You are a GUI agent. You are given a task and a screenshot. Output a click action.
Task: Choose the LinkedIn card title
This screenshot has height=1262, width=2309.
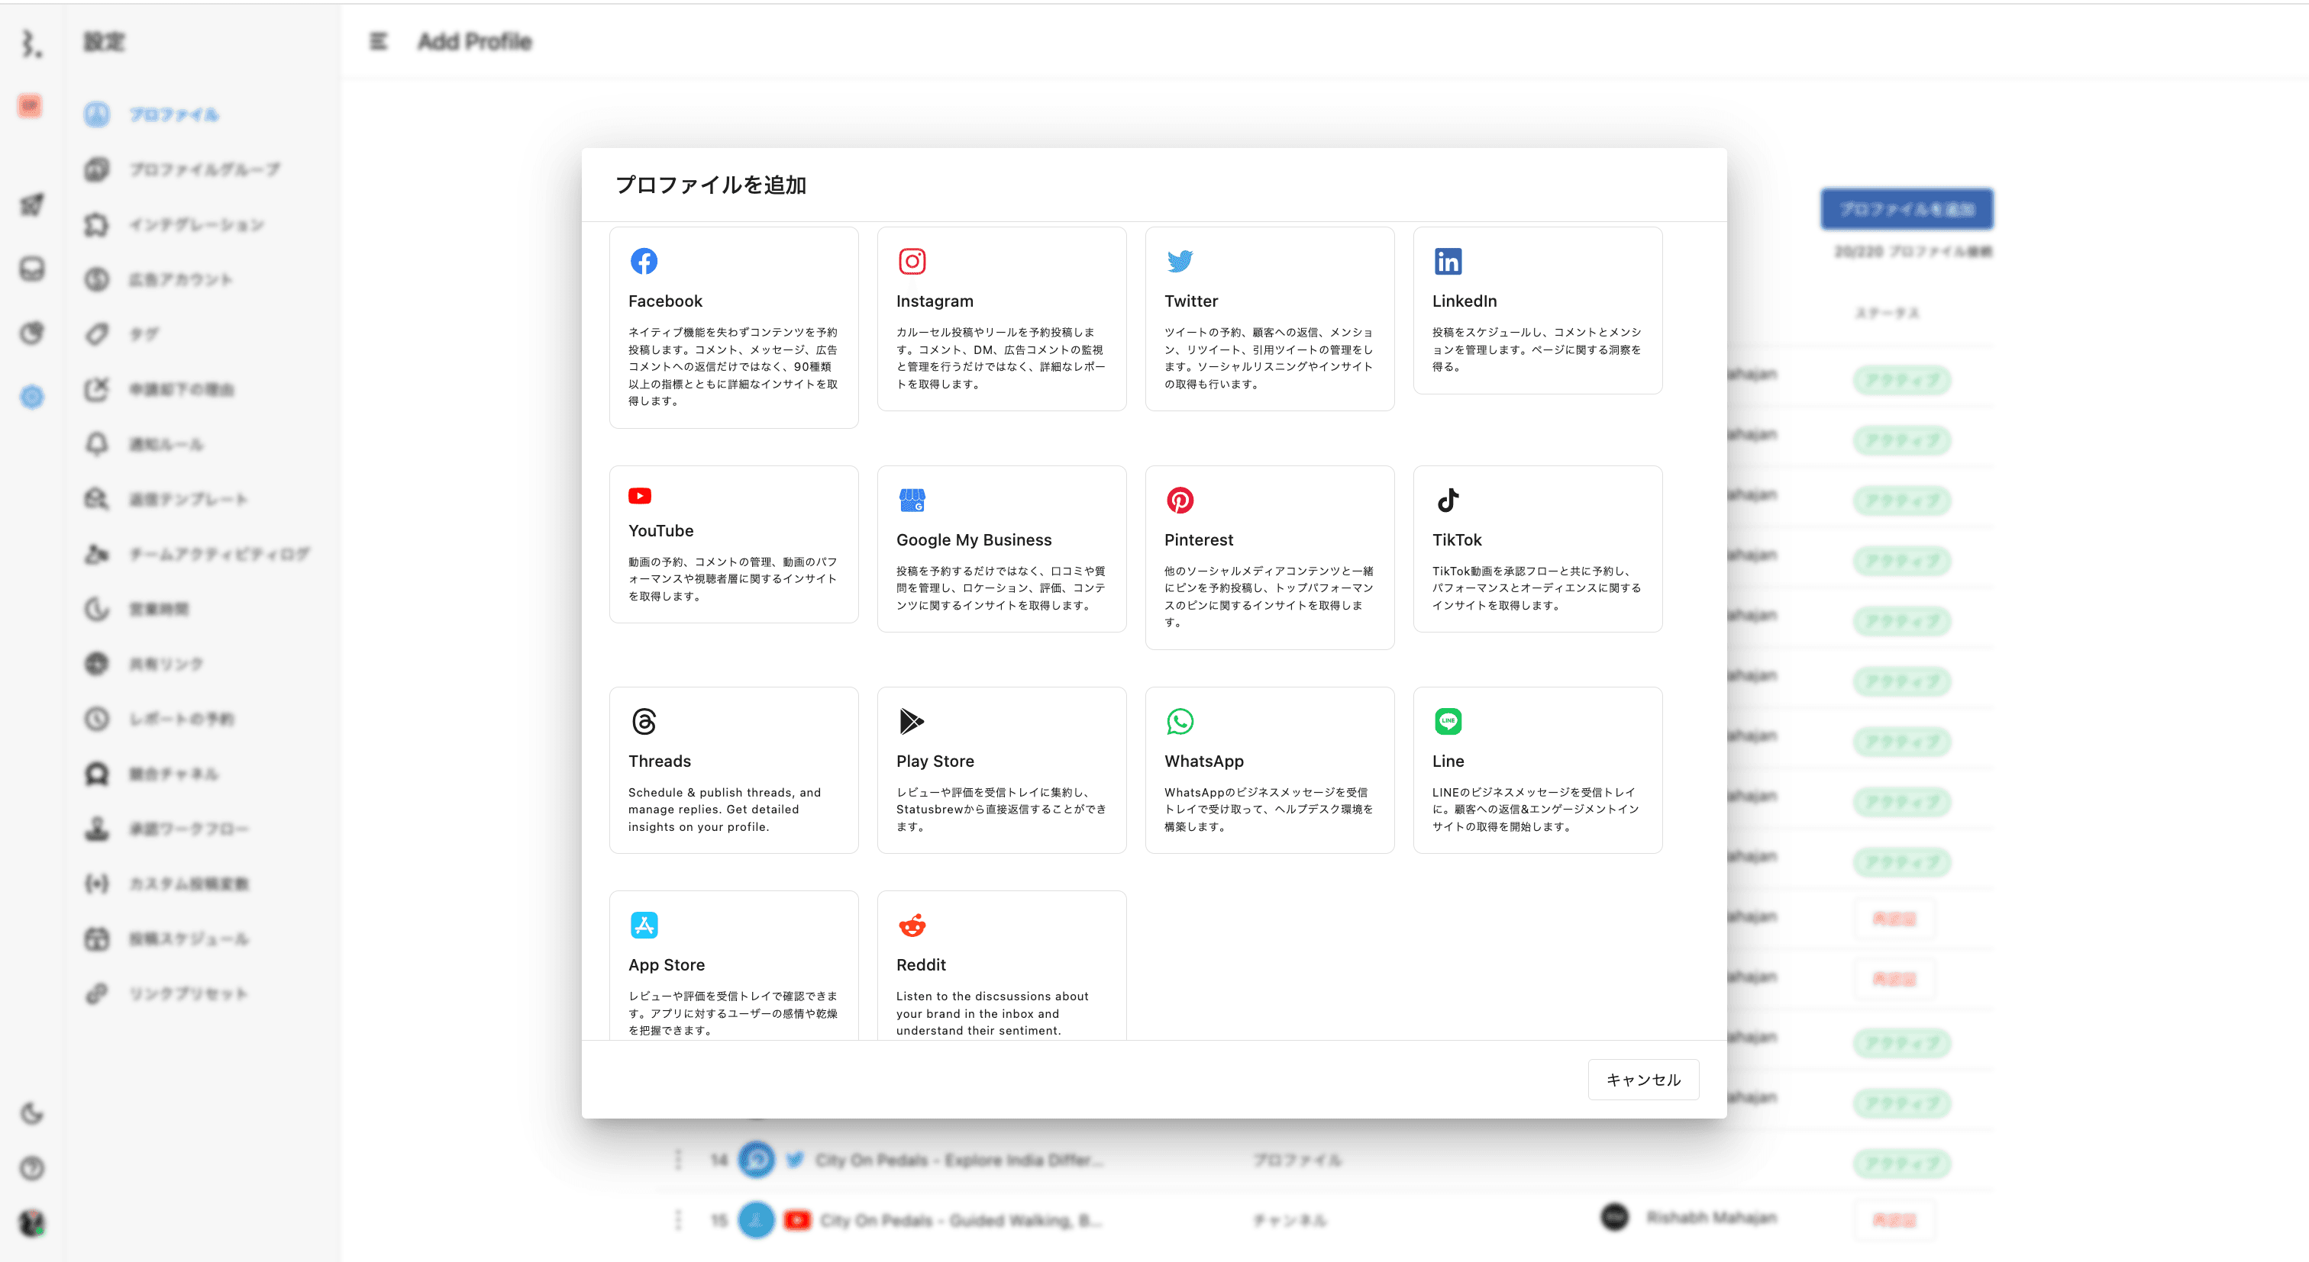pos(1464,301)
